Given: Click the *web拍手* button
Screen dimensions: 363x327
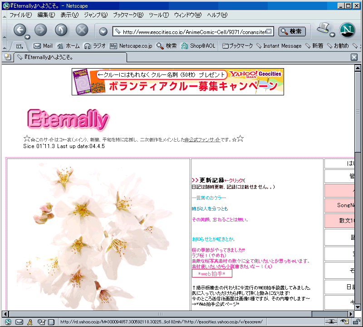Looking at the screenshot, I should pos(212,273).
